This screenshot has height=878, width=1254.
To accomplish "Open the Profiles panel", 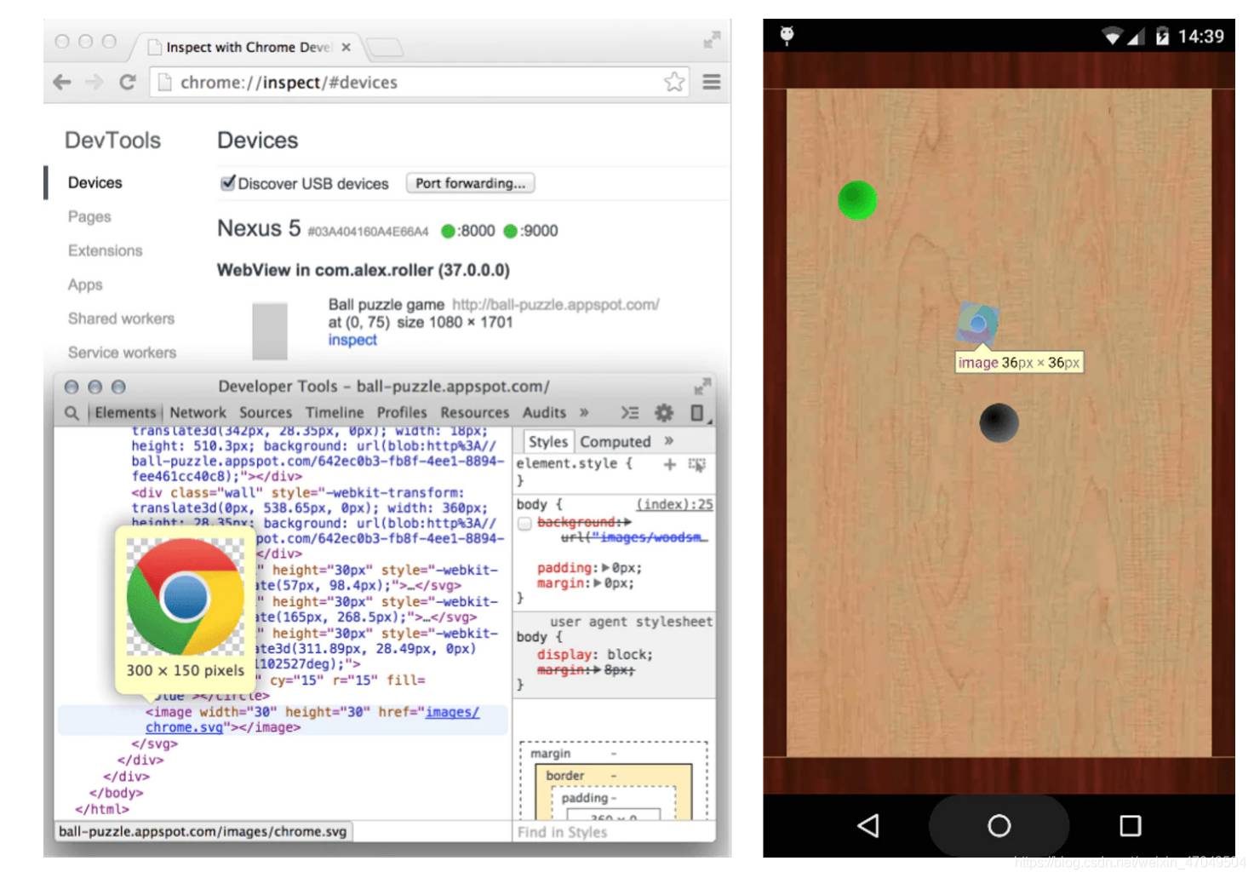I will 402,413.
